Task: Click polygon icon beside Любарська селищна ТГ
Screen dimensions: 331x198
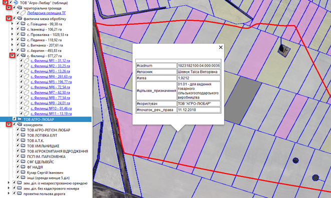Action: tap(23, 13)
